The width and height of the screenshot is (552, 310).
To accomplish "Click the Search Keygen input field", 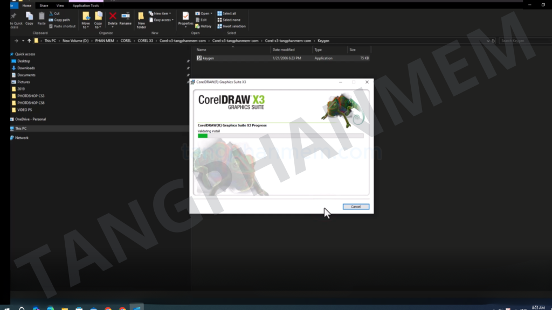I will (x=523, y=40).
